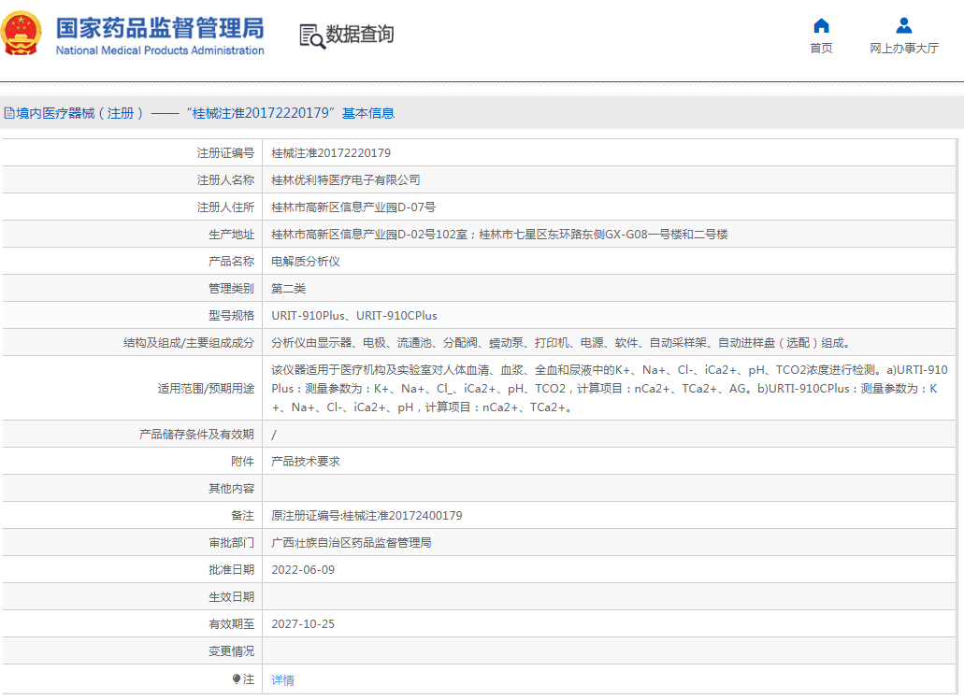Click National Medical Products Administration text
Viewport: 964px width, 700px height.
click(160, 50)
